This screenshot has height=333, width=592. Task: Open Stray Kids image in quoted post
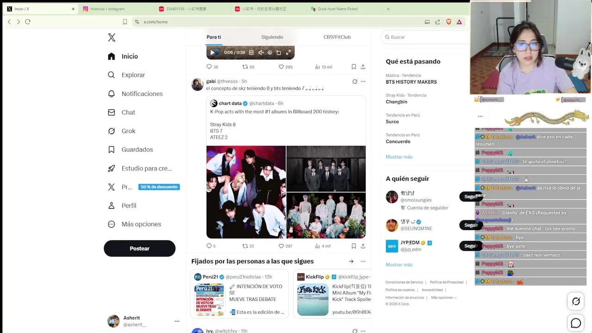pyautogui.click(x=246, y=192)
